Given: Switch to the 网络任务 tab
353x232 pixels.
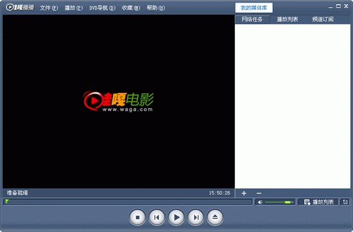Looking at the screenshot, I should 252,19.
